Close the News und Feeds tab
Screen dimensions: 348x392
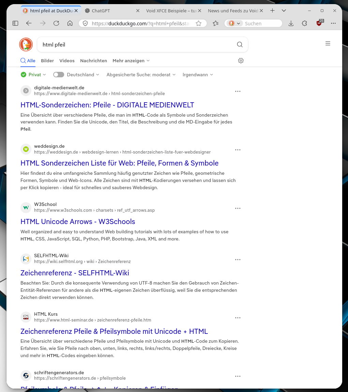click(x=261, y=11)
